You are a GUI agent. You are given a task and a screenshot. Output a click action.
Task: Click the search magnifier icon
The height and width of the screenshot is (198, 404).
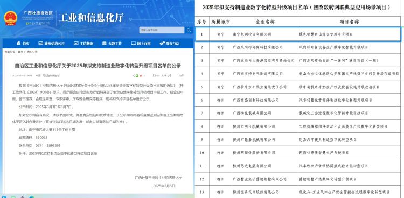click(189, 30)
